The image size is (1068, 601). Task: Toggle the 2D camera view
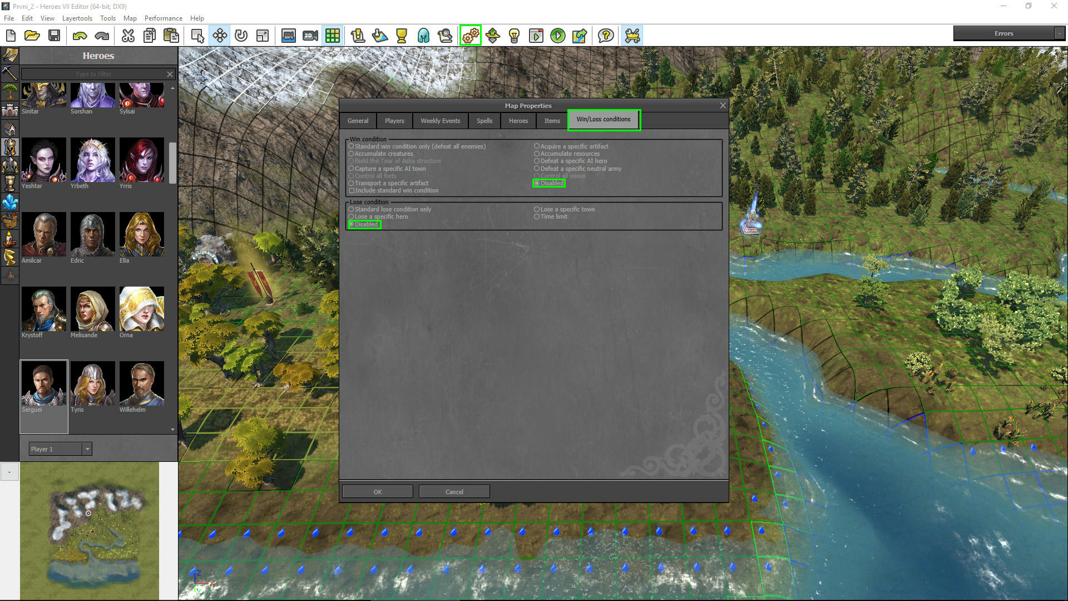[x=310, y=36]
